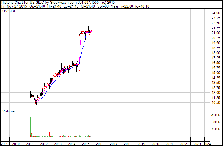Click the 2023 year label
The height and width of the screenshot is (146, 223).
point(197,144)
